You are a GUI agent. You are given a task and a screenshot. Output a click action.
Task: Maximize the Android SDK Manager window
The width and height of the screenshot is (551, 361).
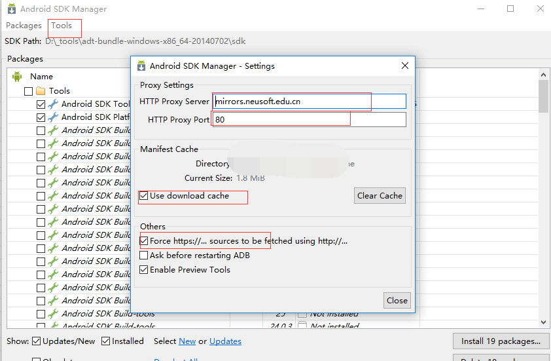pos(510,9)
